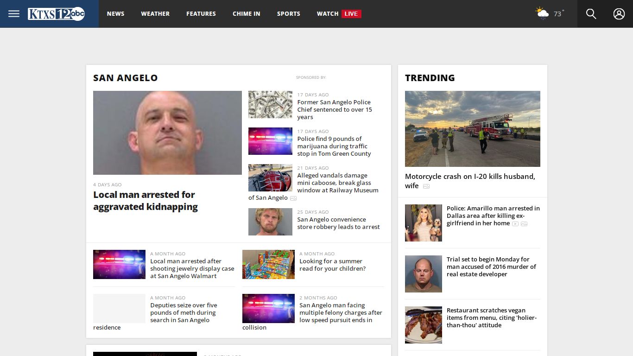This screenshot has height=356, width=633.
Task: Click police lights thumbnail beside Walmart story
Action: 119,264
